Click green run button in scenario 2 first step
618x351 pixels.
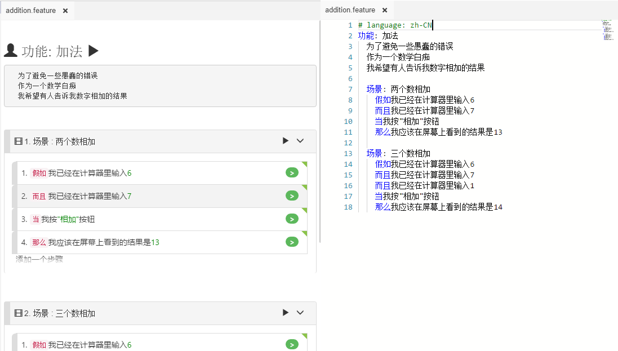pos(292,345)
